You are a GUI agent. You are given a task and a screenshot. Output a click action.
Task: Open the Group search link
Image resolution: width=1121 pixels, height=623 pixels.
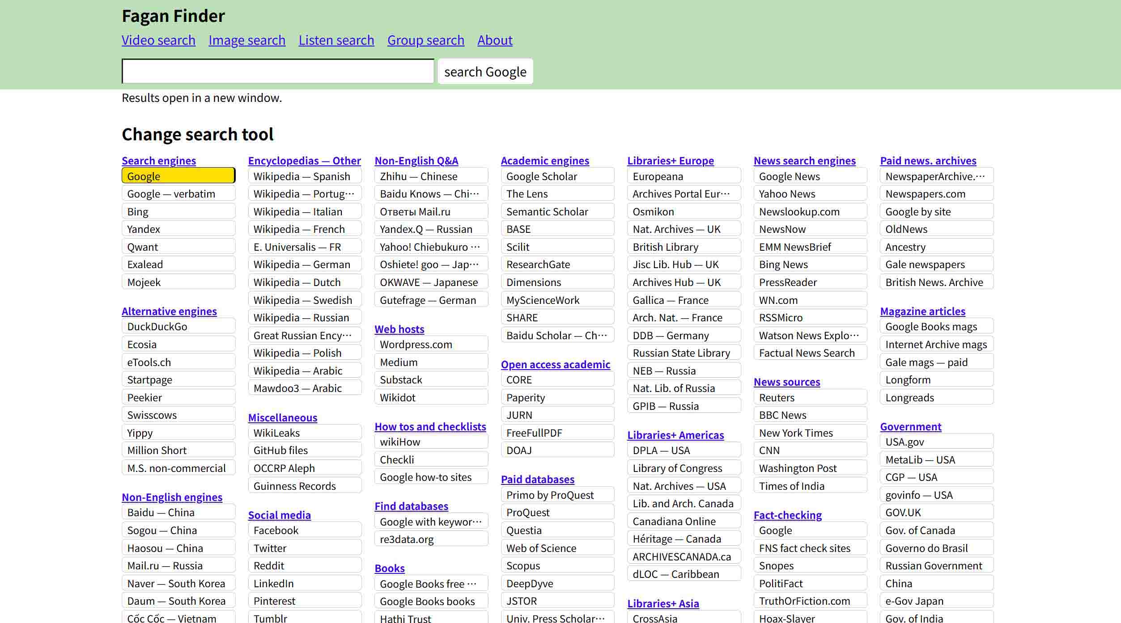426,40
